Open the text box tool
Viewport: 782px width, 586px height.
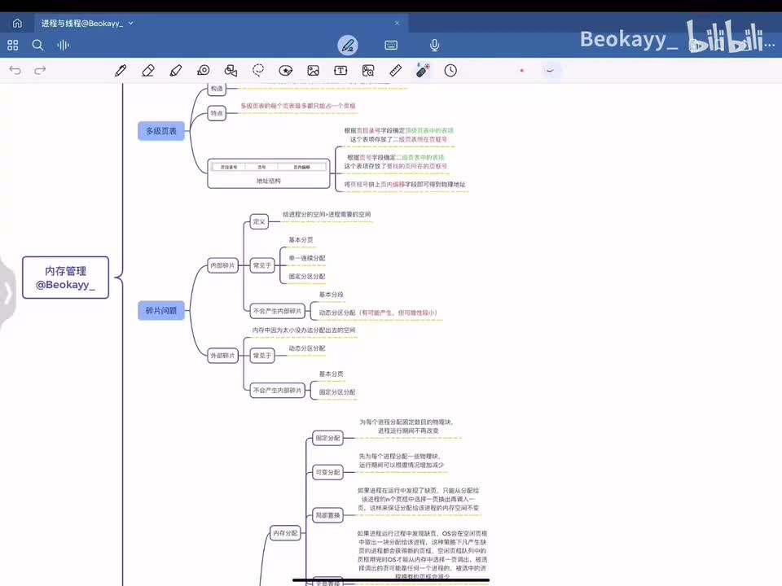tap(340, 71)
